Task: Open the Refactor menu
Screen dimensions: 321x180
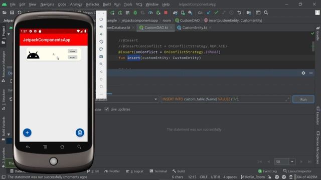Action: (x=92, y=4)
